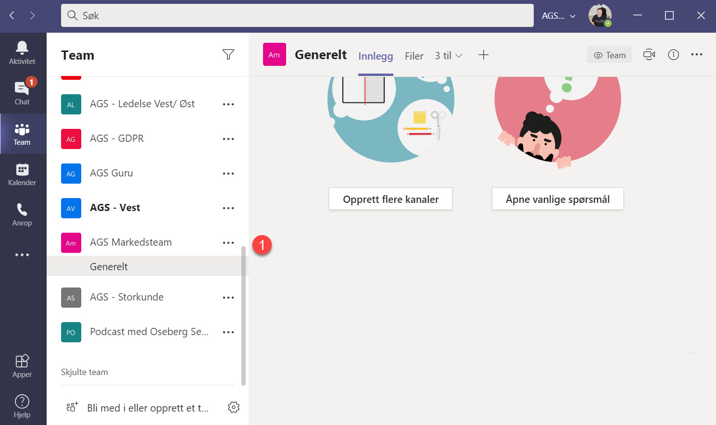Screen dimensions: 716x425
Task: Expand the 3 til channels dropdown
Action: click(x=448, y=56)
